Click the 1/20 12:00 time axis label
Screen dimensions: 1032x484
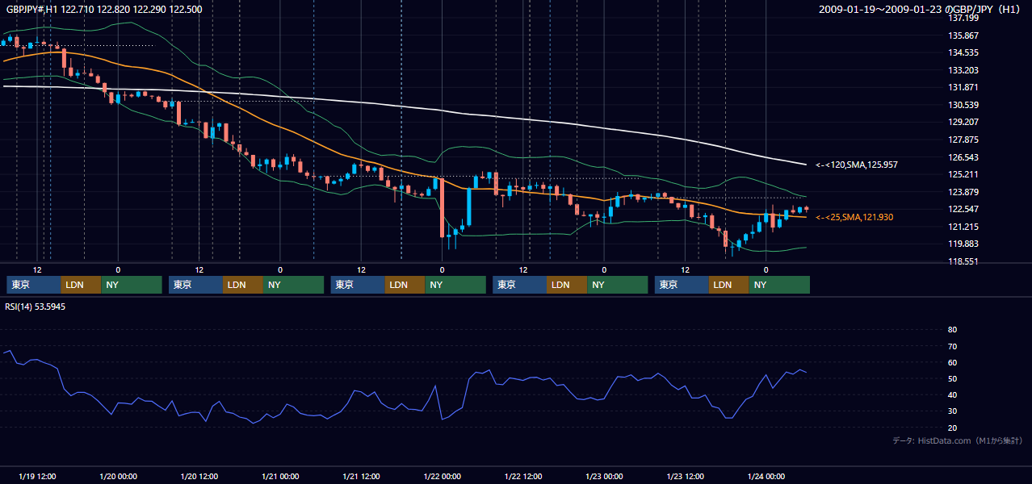[199, 477]
